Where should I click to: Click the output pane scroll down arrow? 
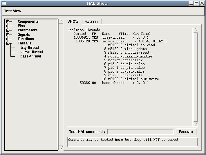tap(195, 124)
